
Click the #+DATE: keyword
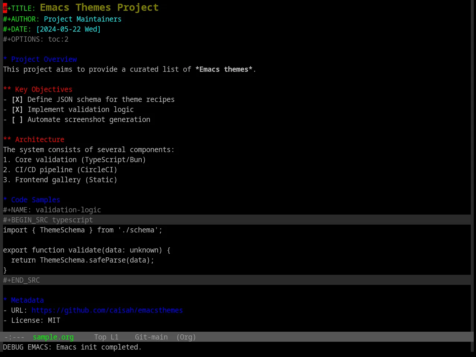(17, 29)
